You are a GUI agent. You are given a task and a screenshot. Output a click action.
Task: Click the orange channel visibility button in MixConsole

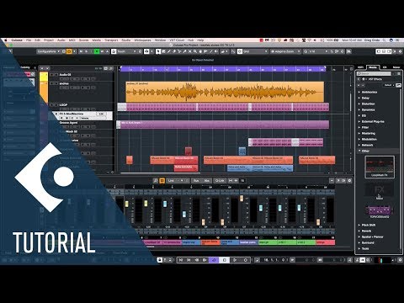162,181
